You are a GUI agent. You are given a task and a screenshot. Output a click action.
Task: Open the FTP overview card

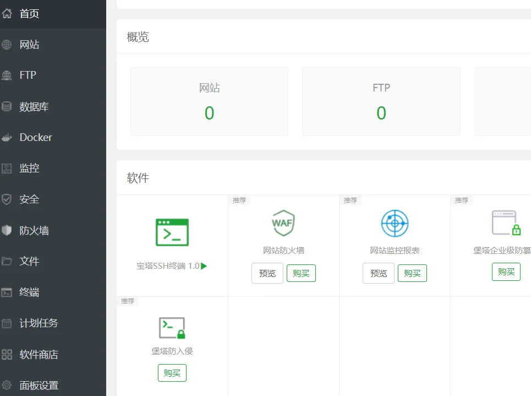click(x=381, y=101)
